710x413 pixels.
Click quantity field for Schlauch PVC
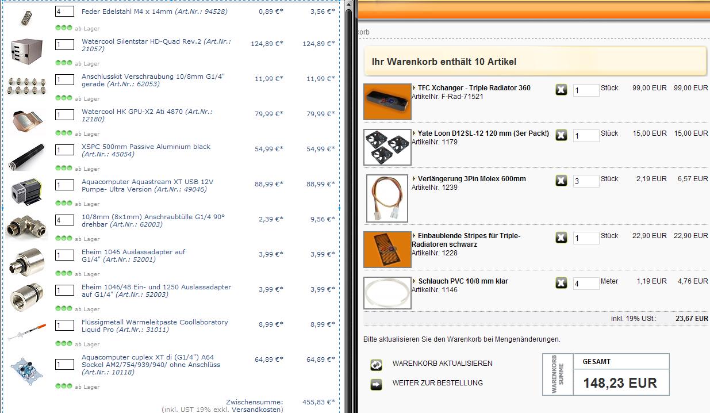click(x=586, y=284)
